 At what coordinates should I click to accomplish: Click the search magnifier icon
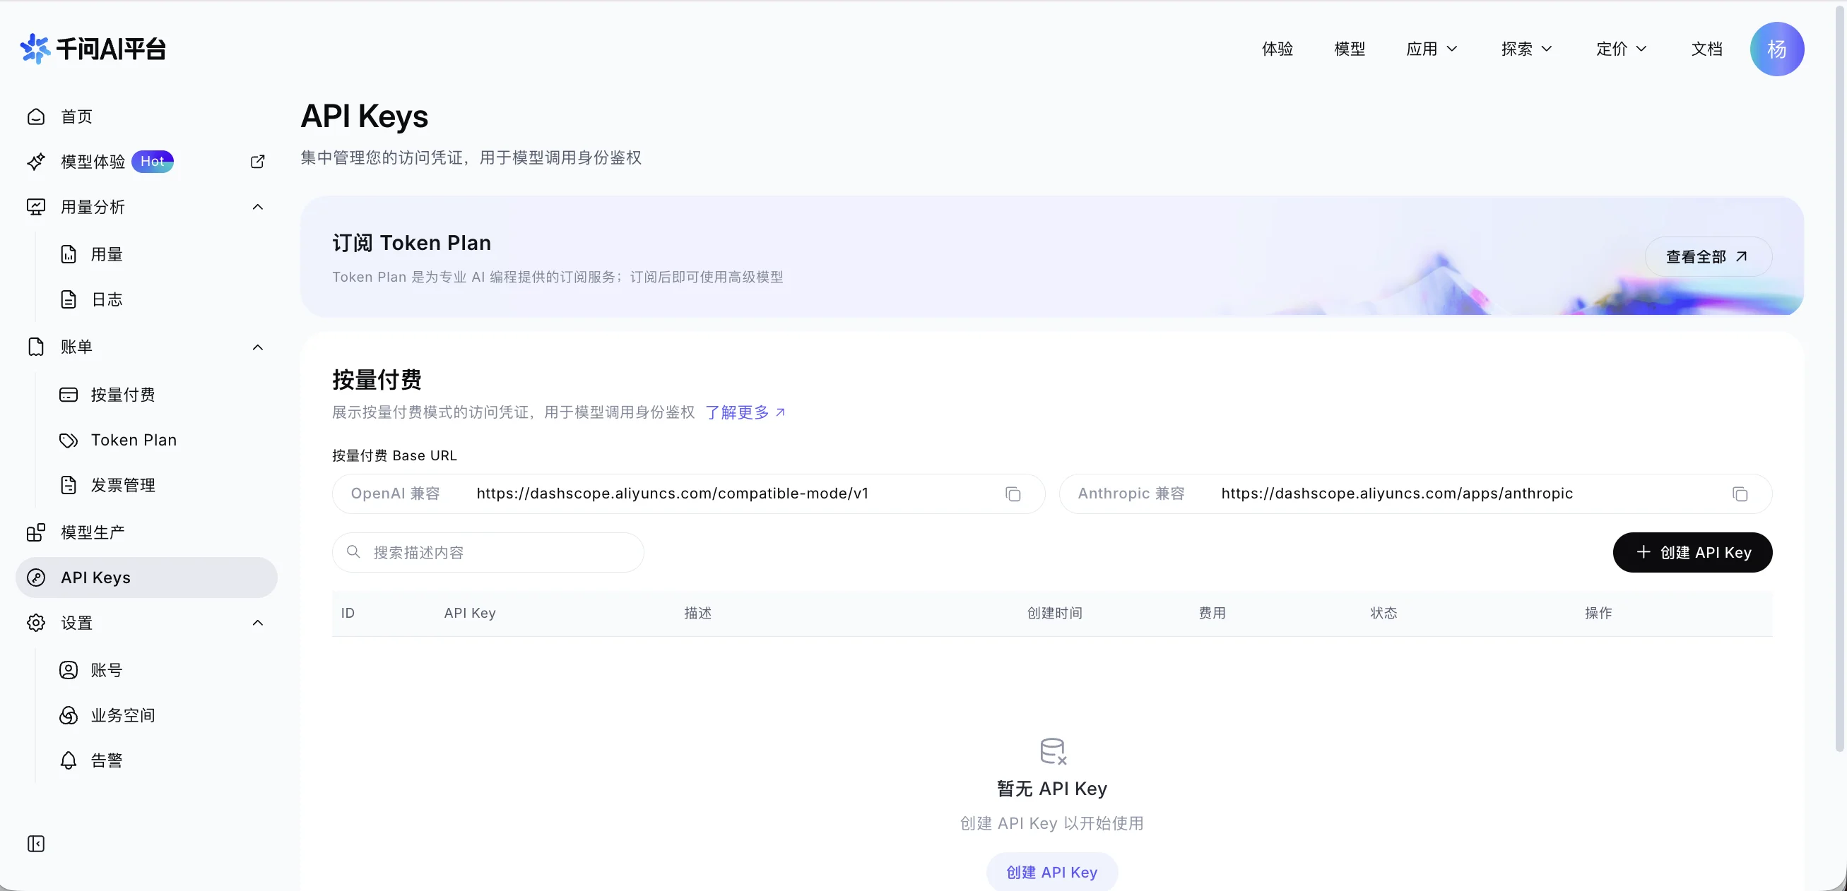(x=353, y=551)
